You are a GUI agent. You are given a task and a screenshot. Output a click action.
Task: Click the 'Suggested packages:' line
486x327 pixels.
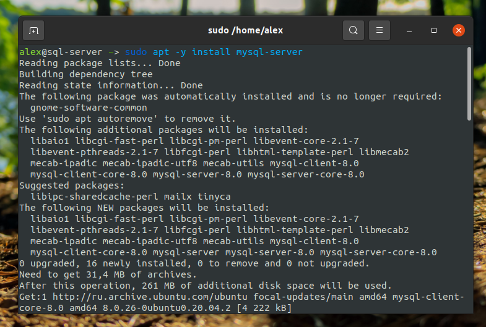coord(72,185)
